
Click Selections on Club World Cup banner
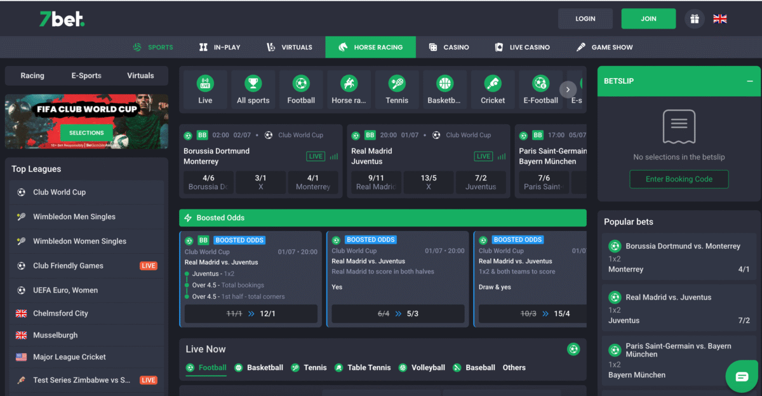pos(86,133)
